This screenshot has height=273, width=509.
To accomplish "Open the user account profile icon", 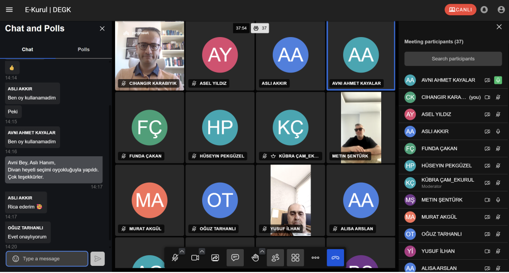I will pos(501,10).
